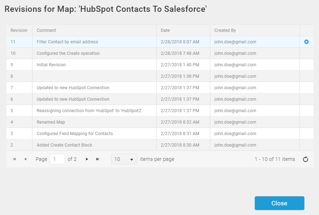Go to the first page of revisions

pos(14,159)
